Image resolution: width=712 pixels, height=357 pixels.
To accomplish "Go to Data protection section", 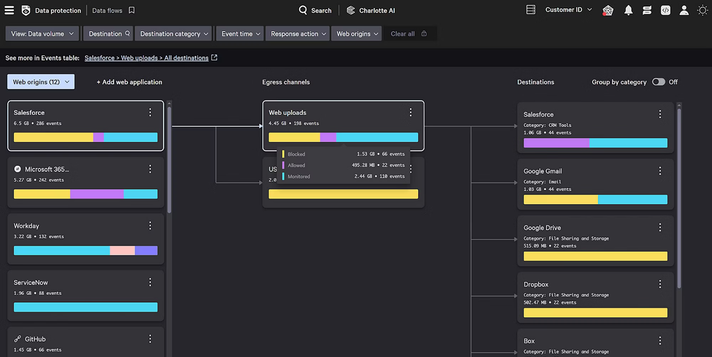I will 58,11.
